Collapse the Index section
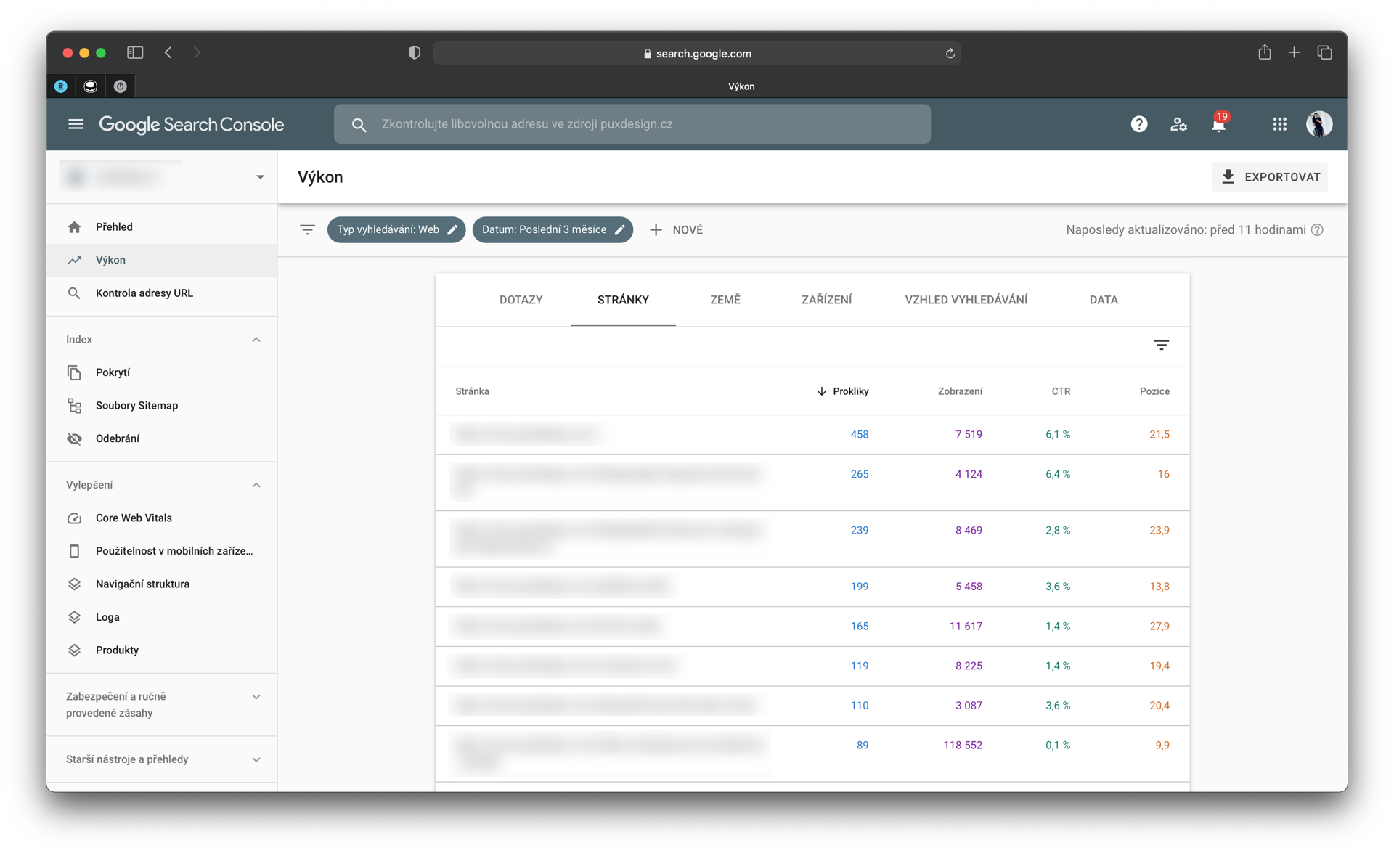Image resolution: width=1394 pixels, height=853 pixels. 256,340
